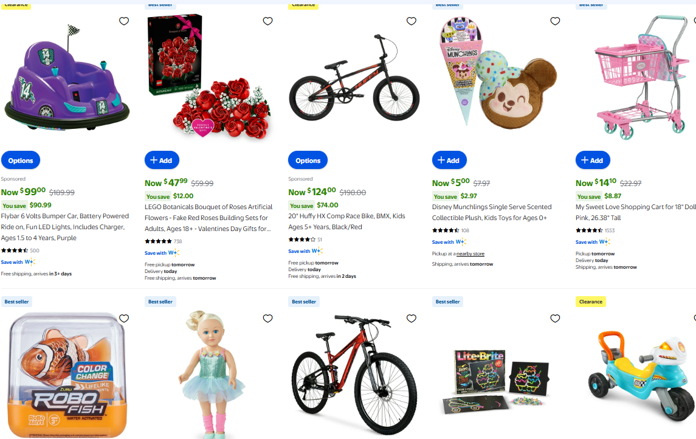The image size is (696, 439).
Task: Open the Lite-Brite product image
Action: pyautogui.click(x=495, y=381)
